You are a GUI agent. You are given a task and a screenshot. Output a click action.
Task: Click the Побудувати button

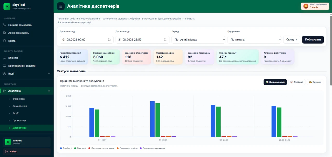pos(313,40)
